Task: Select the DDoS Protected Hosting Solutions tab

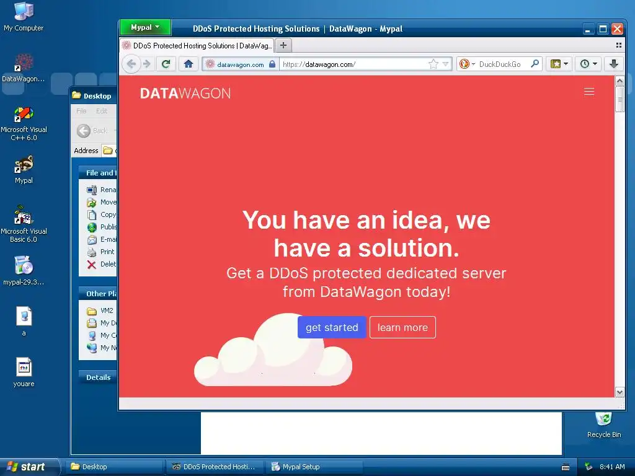Action: point(197,45)
